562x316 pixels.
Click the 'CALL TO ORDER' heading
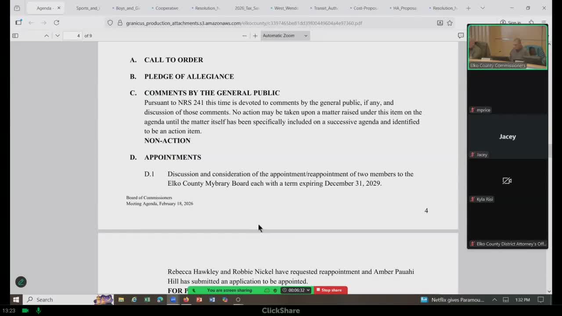174,60
